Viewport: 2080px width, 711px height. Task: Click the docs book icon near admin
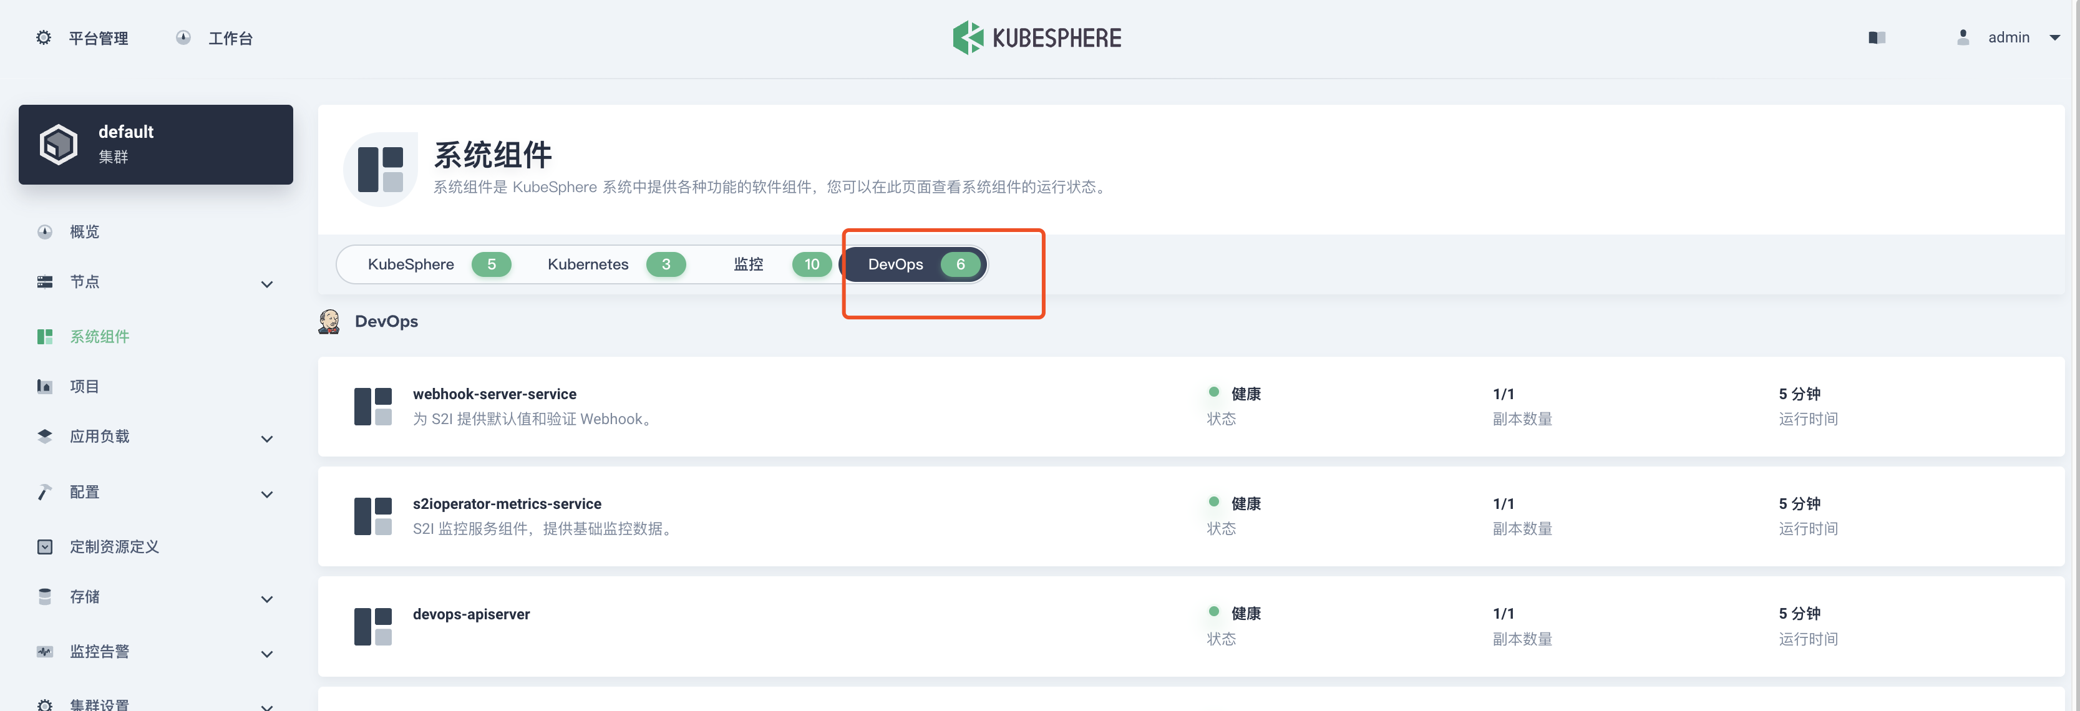click(x=1877, y=38)
